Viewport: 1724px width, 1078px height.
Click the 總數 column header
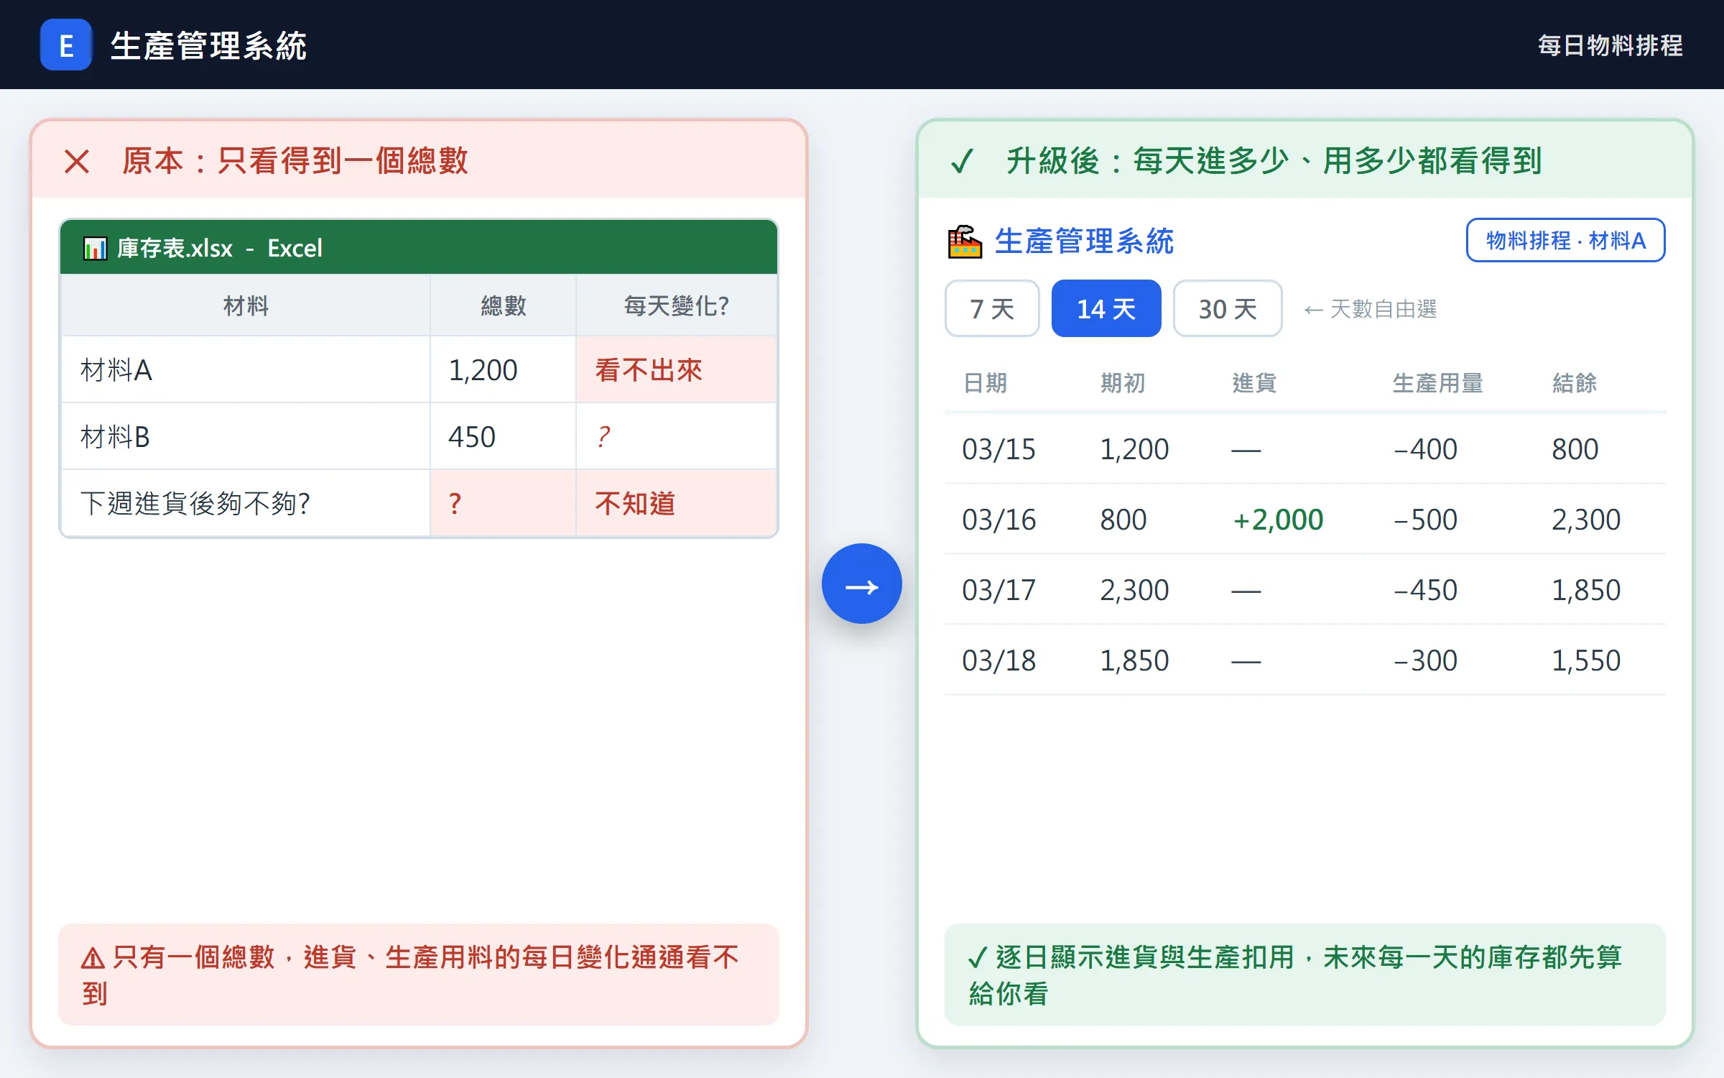[504, 306]
